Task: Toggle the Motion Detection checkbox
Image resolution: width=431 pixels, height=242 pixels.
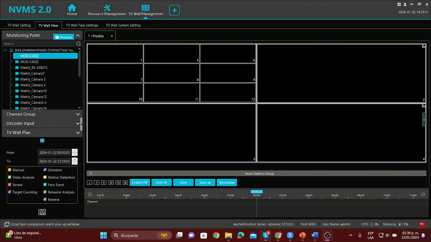Action: tap(45, 177)
